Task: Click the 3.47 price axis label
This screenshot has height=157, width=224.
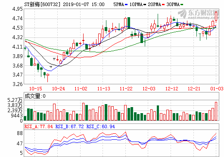Action: pyautogui.click(x=17, y=75)
